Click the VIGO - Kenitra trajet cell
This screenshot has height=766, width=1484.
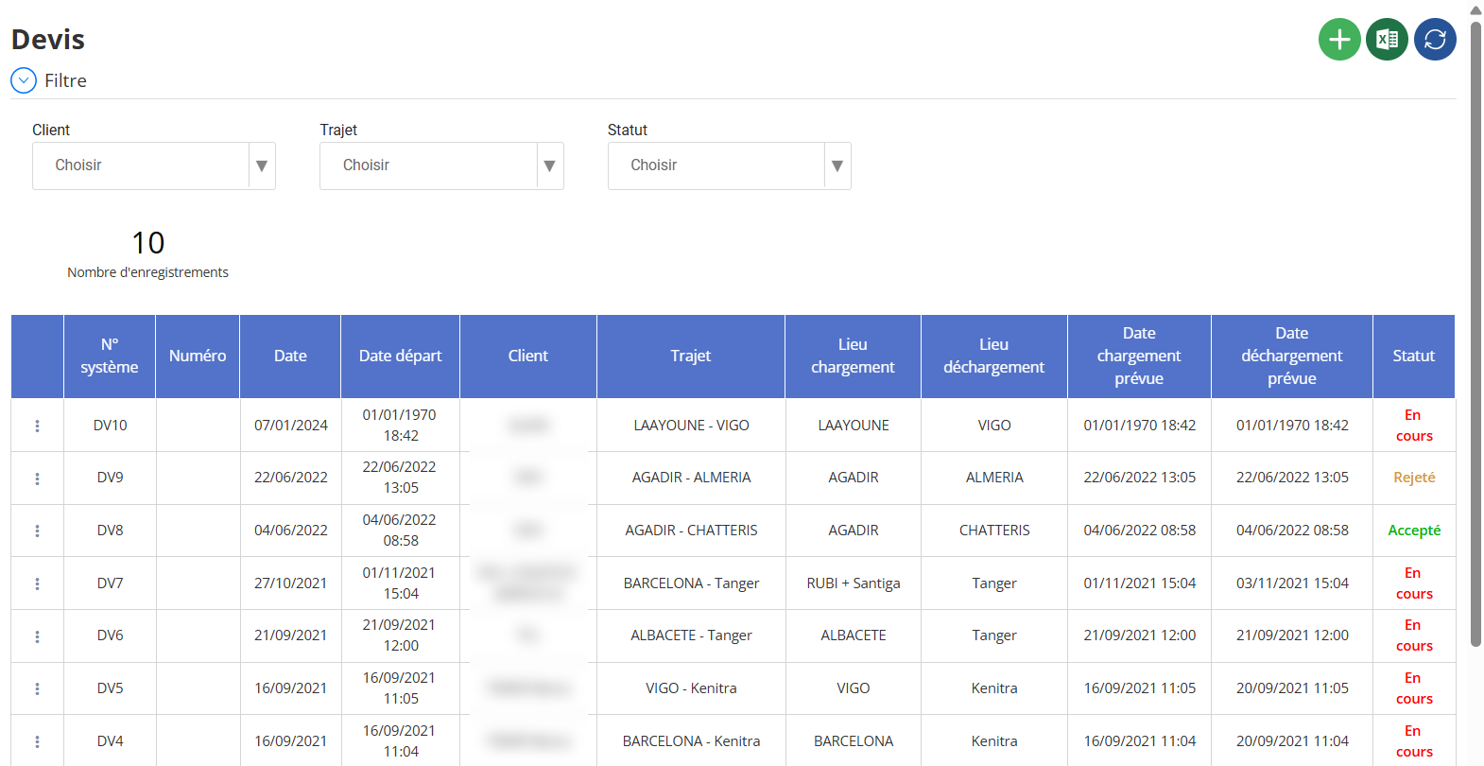click(691, 688)
